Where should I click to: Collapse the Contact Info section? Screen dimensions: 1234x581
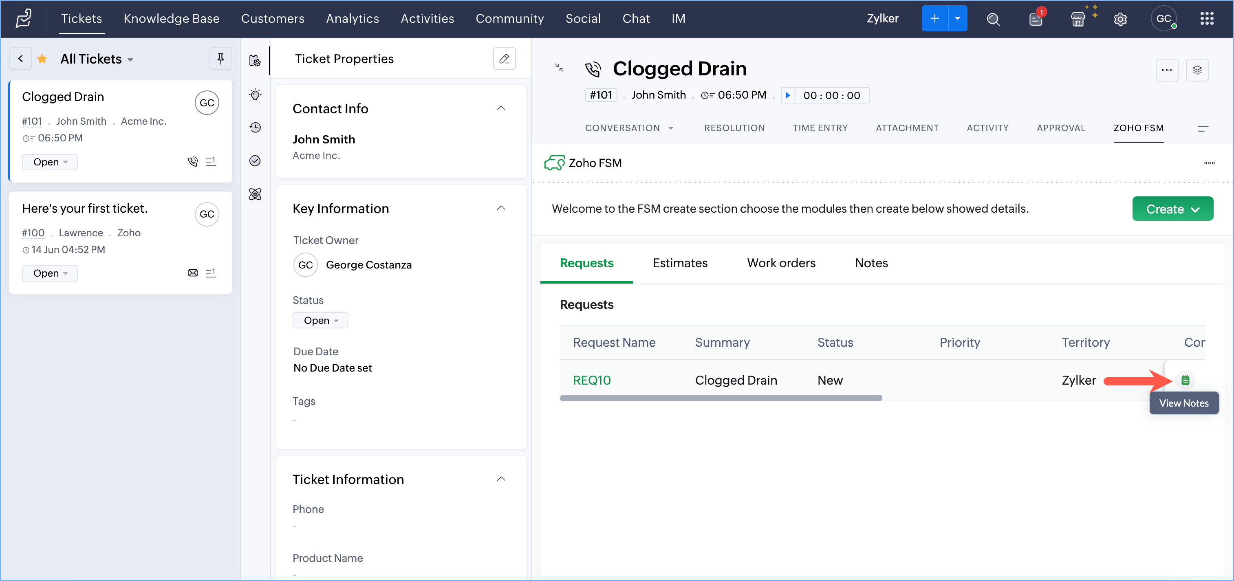click(x=501, y=108)
